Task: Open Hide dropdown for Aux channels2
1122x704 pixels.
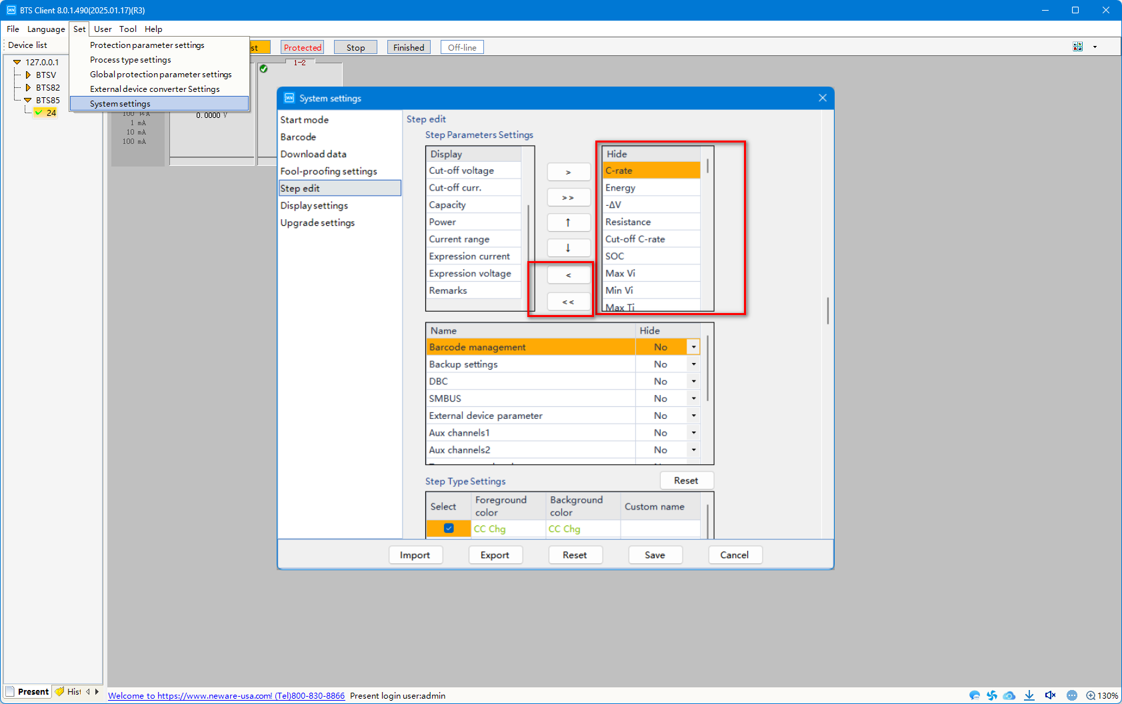Action: [693, 450]
